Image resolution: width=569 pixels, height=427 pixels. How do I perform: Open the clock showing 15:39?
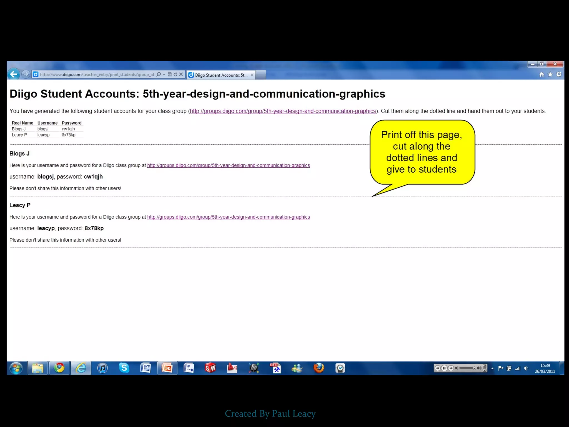pyautogui.click(x=545, y=368)
